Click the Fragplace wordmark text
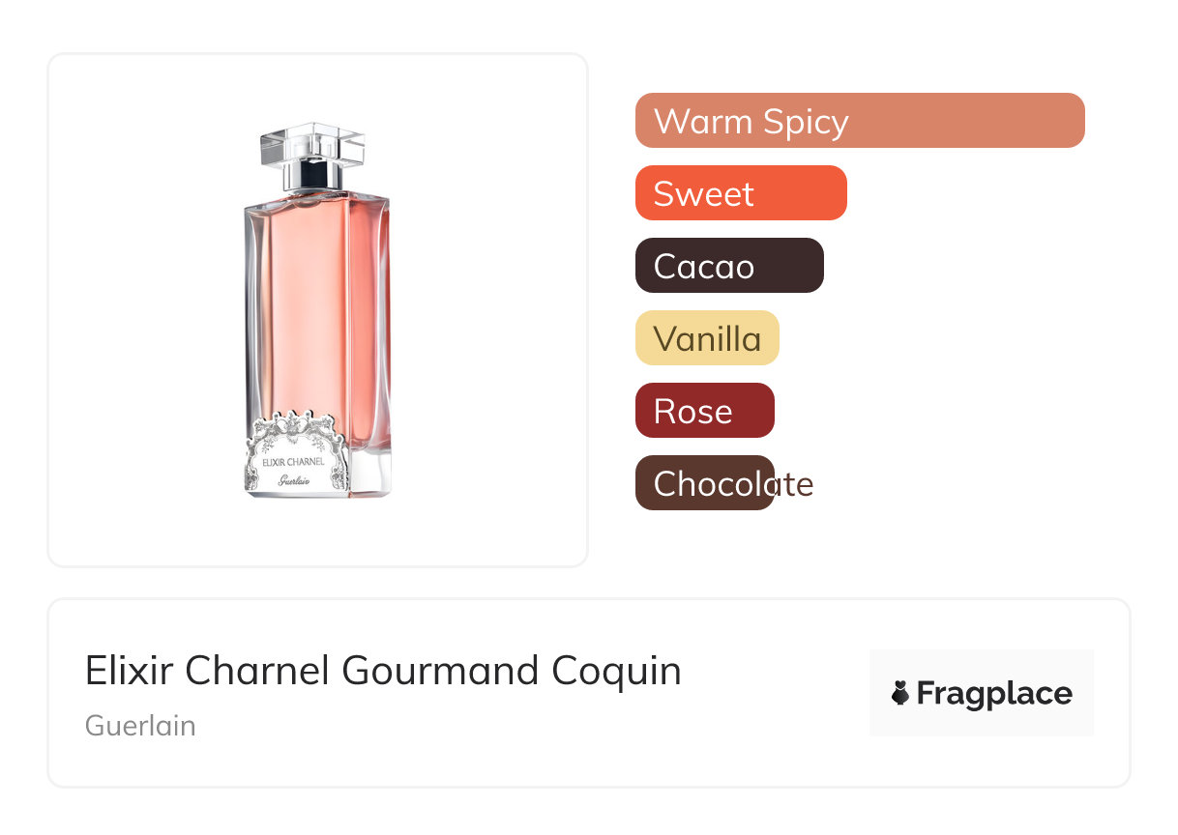 (994, 693)
